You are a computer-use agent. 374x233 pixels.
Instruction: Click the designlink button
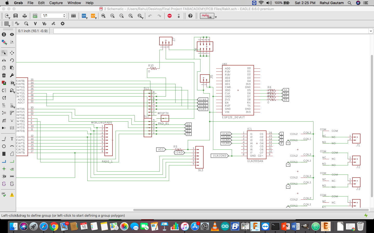207,16
